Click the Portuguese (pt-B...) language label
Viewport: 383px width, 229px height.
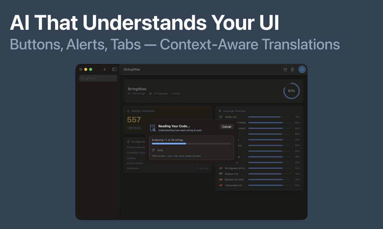click(236, 168)
